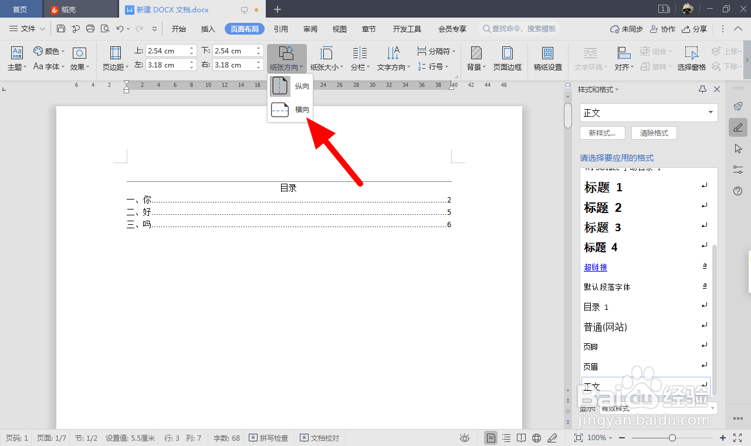Click the 选择窗格 selection pane icon
Image resolution: width=751 pixels, height=446 pixels.
click(x=691, y=52)
